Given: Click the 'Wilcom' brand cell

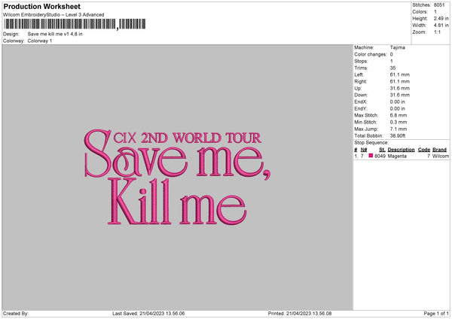Looking at the screenshot, I should point(441,156).
